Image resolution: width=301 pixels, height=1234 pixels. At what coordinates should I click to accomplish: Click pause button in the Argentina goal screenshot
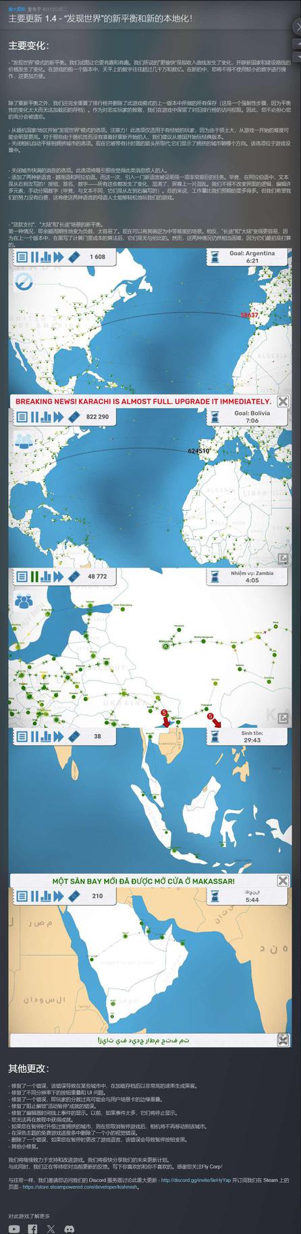click(35, 256)
